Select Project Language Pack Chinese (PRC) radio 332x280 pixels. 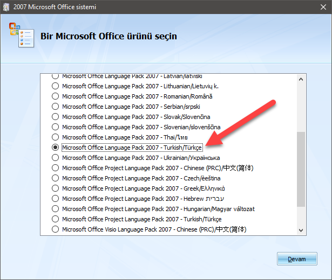click(x=55, y=168)
